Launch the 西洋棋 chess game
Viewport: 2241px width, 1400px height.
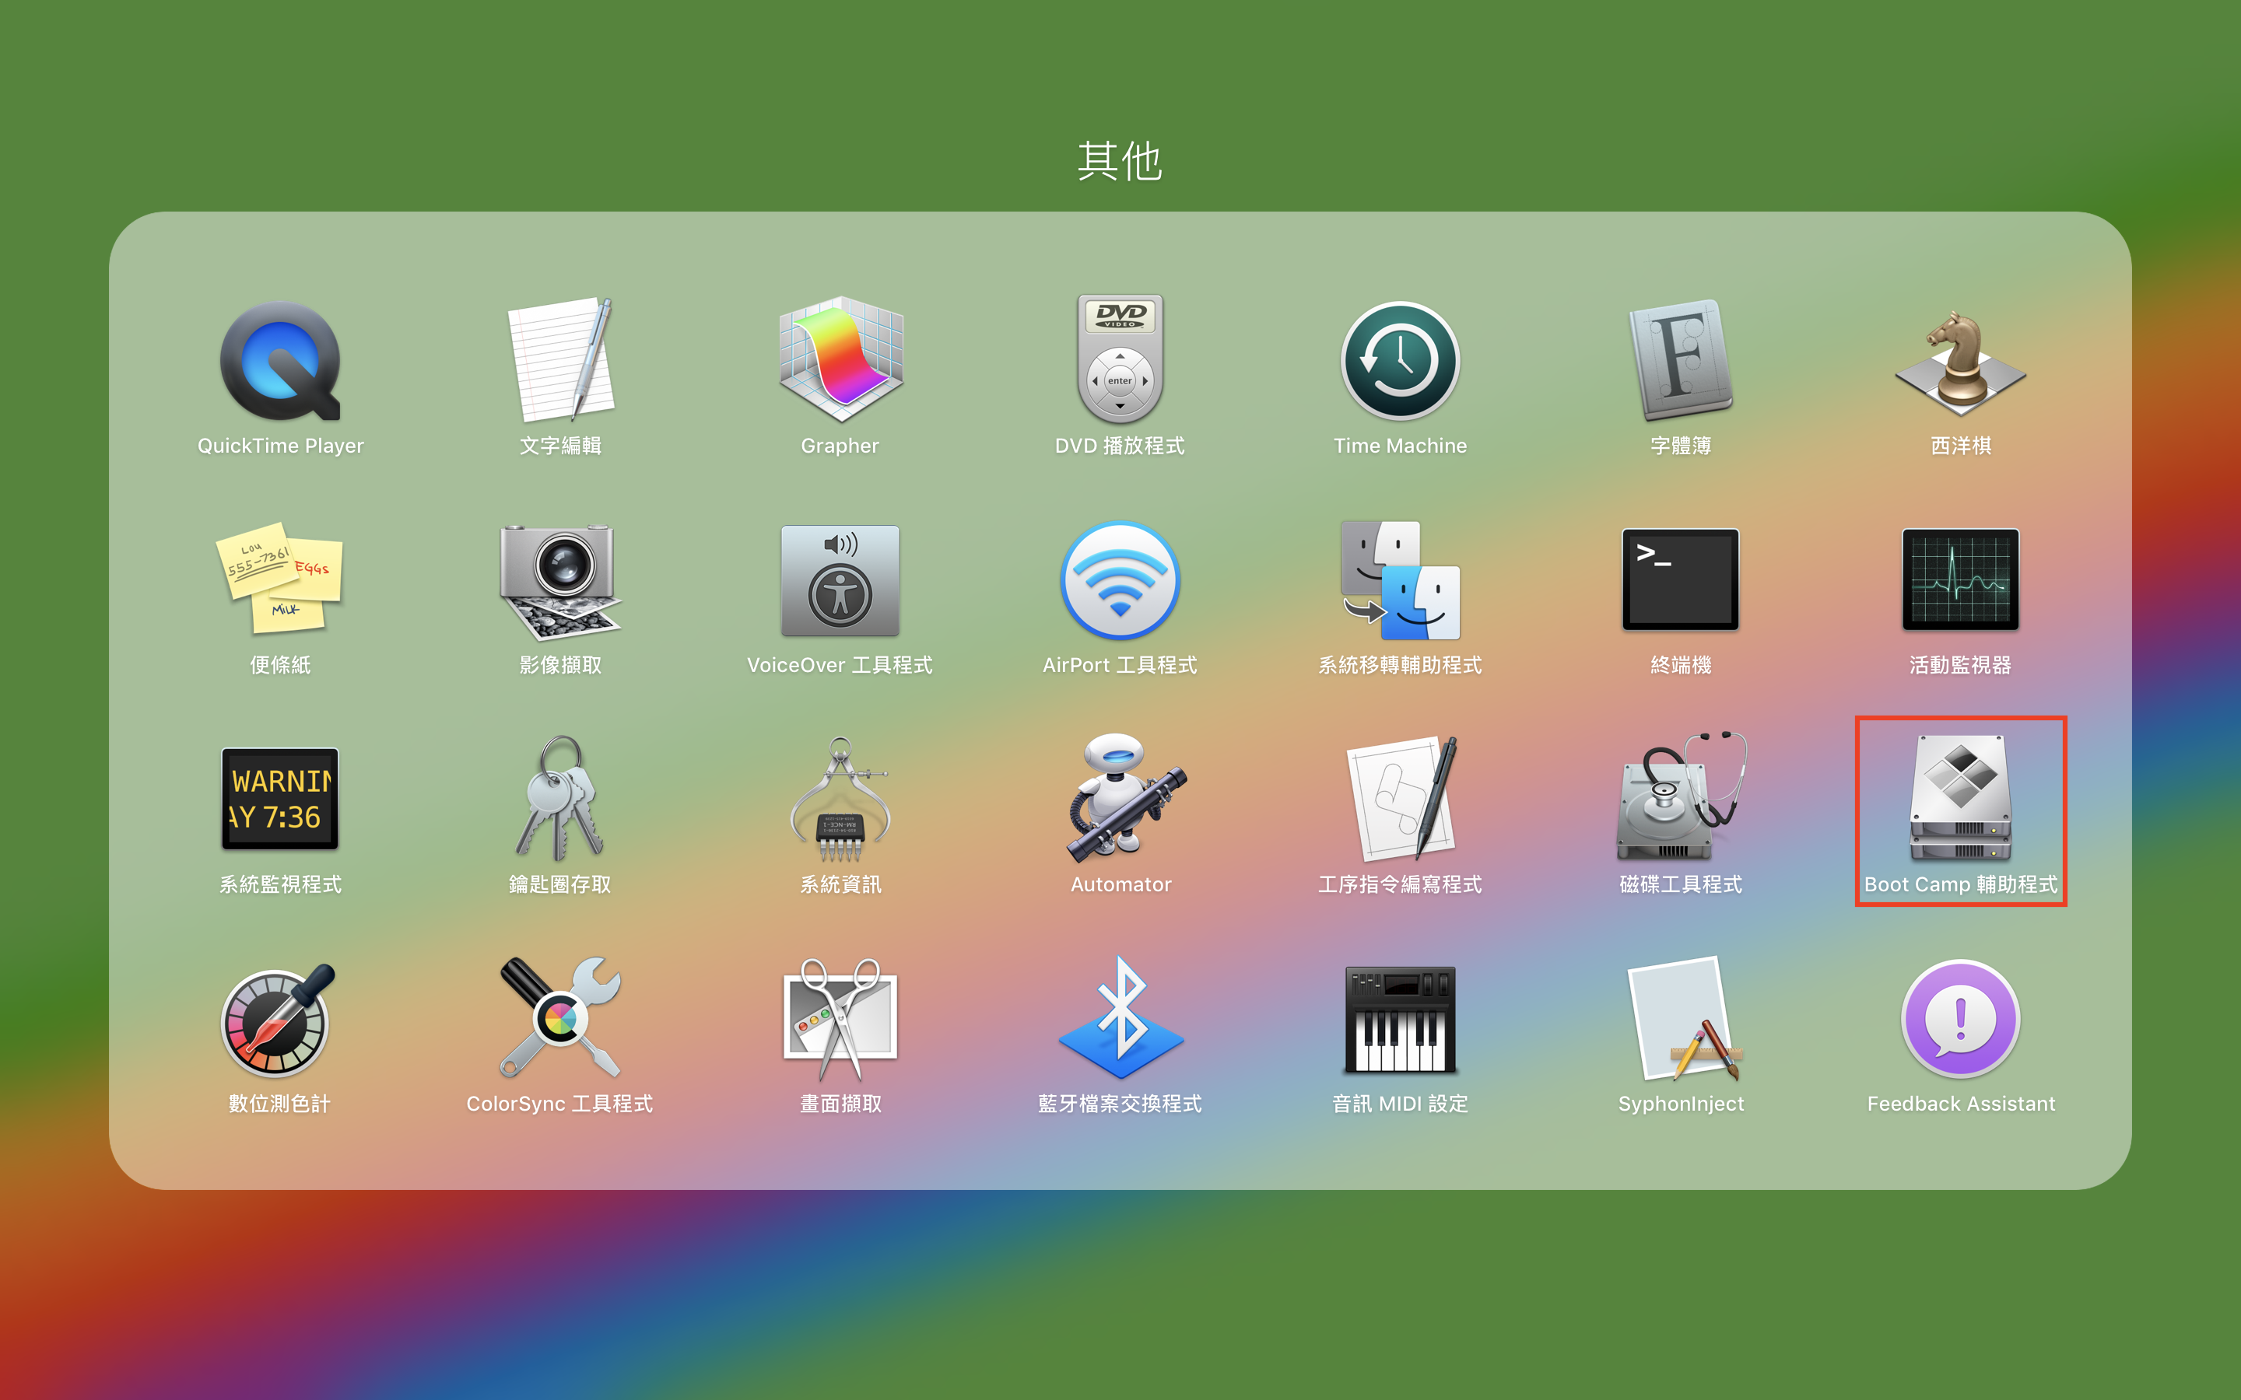coord(1960,363)
